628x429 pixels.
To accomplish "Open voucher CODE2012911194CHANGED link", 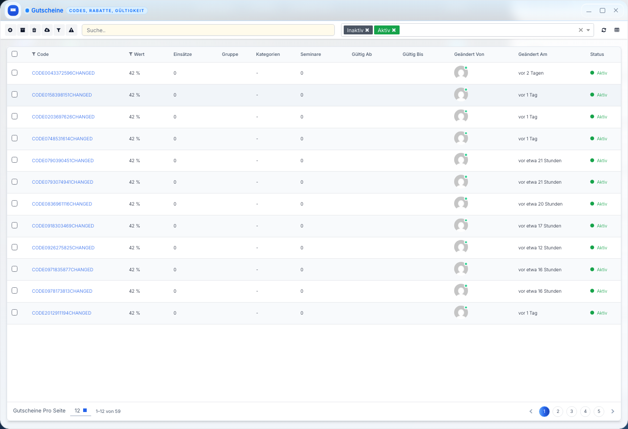I will click(61, 313).
